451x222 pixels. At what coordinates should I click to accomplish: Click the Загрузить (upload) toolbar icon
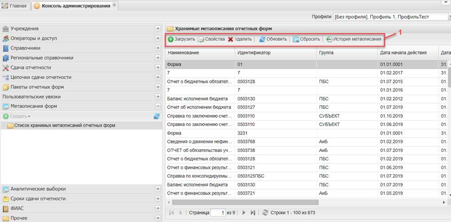(x=171, y=39)
